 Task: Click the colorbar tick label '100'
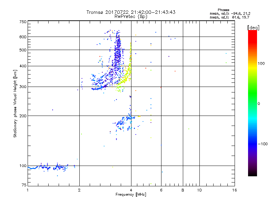(x=261, y=63)
